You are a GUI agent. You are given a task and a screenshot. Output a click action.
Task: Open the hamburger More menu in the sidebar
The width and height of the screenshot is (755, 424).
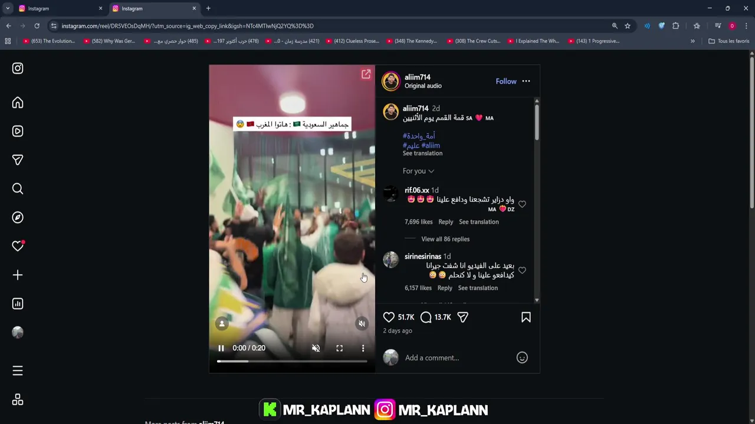pos(18,371)
